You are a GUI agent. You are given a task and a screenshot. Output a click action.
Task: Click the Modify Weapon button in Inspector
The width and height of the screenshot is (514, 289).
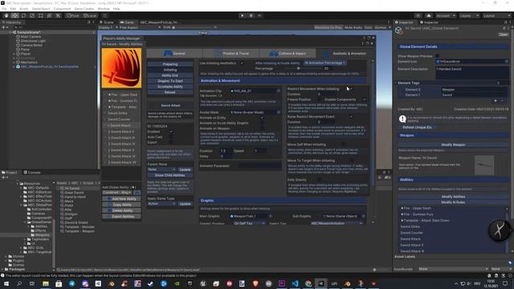coord(453,144)
